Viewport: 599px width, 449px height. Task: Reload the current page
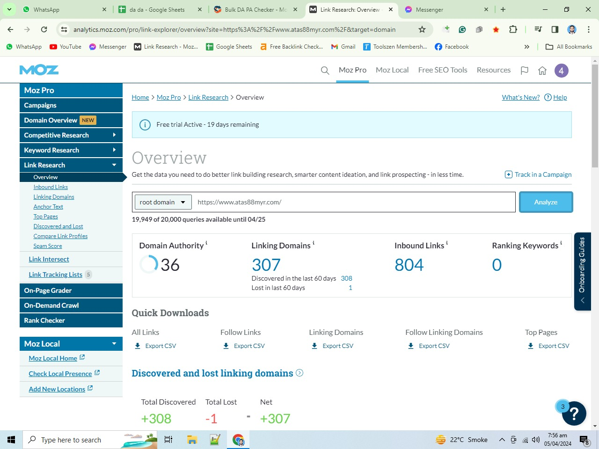coord(44,29)
